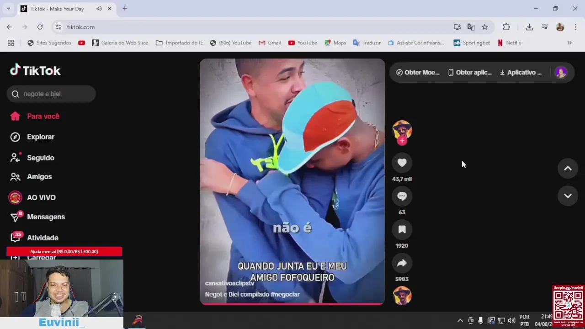Open the YouTube bookmark beside Gmail
Viewport: 585px width, 329px height.
[x=303, y=42]
